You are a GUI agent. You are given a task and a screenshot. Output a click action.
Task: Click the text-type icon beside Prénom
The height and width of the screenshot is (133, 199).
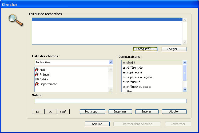(x=37, y=74)
